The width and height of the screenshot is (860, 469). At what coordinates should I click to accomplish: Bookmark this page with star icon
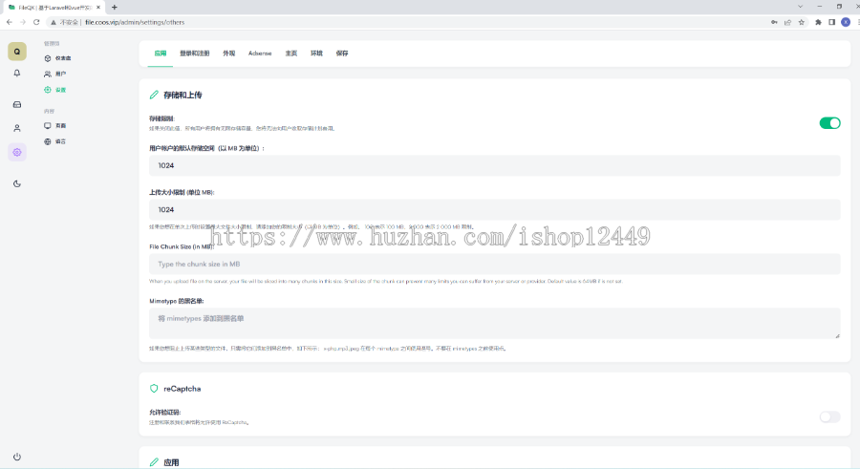(802, 22)
